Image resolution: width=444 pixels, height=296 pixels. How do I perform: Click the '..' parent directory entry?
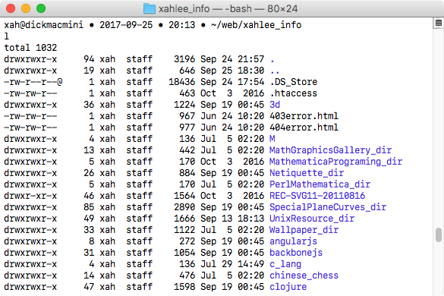(275, 71)
